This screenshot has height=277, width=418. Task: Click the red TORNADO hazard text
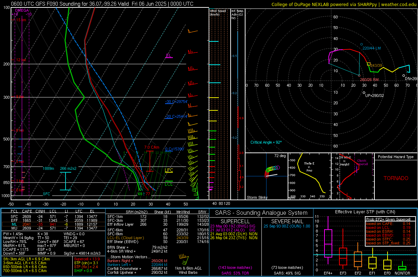(x=396, y=178)
